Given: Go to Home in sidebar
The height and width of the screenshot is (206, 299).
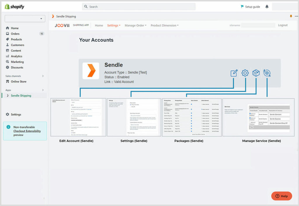Looking at the screenshot, I should (x=15, y=28).
